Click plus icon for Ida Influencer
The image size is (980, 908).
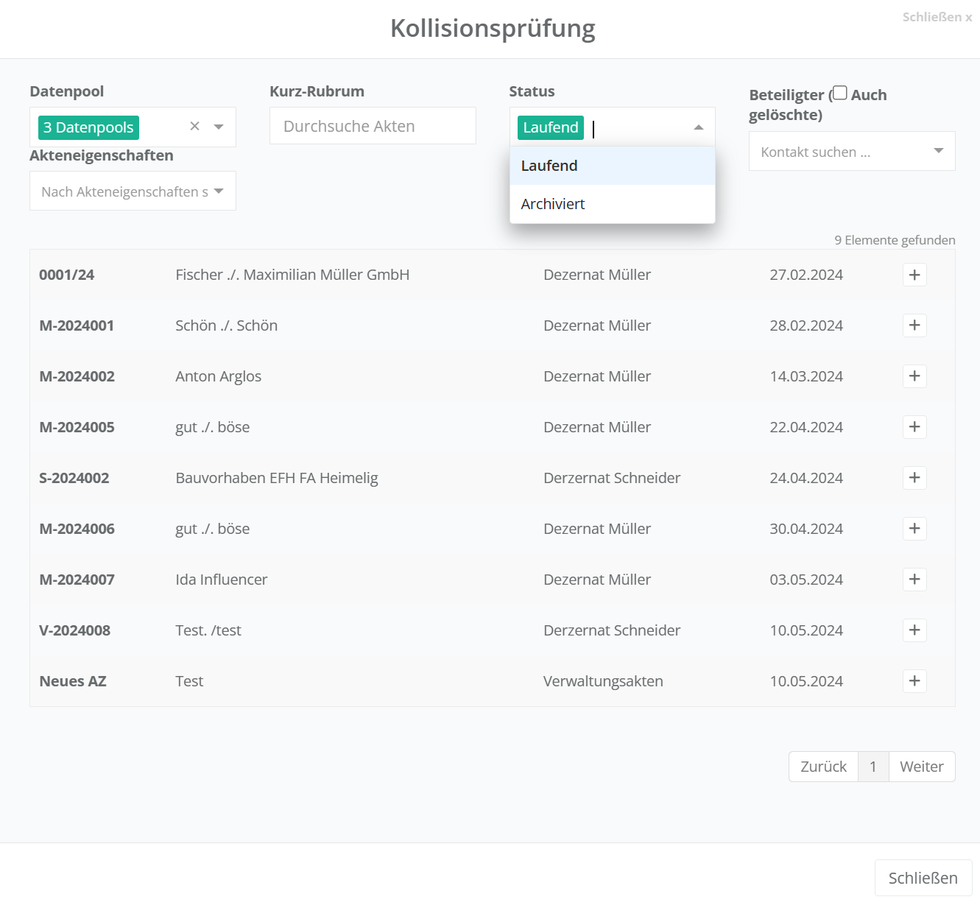click(x=914, y=580)
